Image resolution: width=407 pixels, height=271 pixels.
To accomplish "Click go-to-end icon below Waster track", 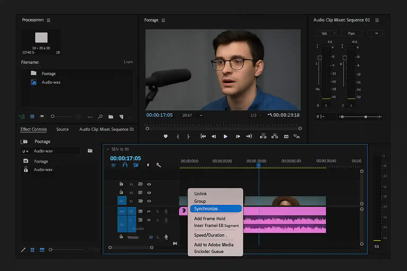I will tap(175, 243).
